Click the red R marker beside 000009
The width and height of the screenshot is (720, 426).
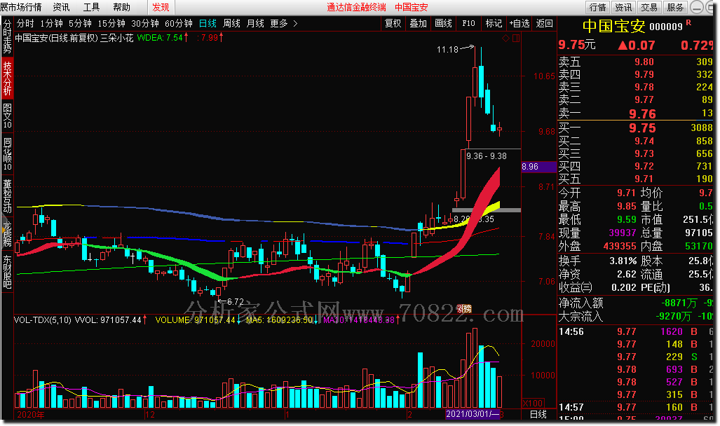click(688, 22)
